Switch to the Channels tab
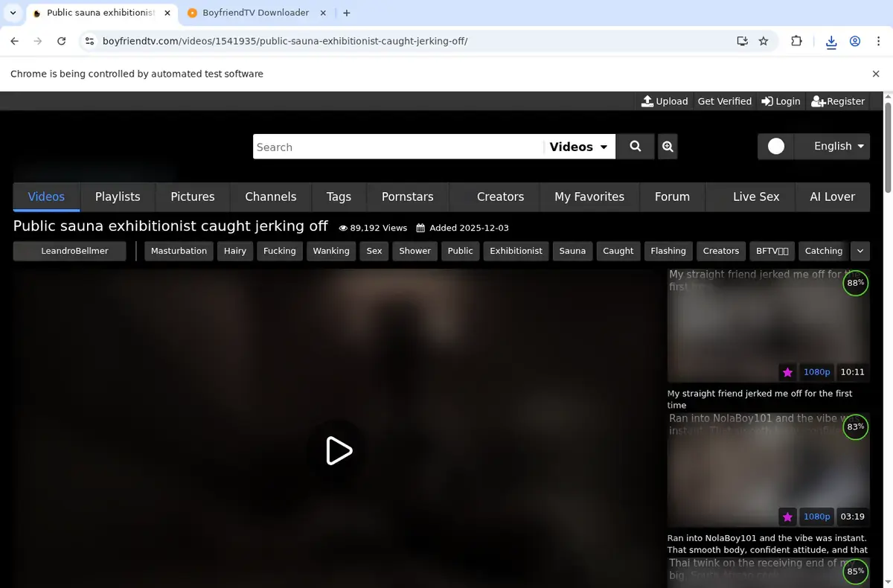 click(x=271, y=197)
